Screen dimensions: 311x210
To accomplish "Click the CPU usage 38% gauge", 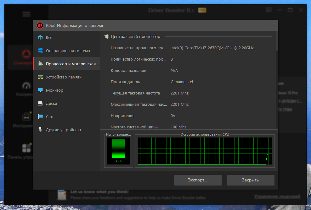I will tap(119, 151).
